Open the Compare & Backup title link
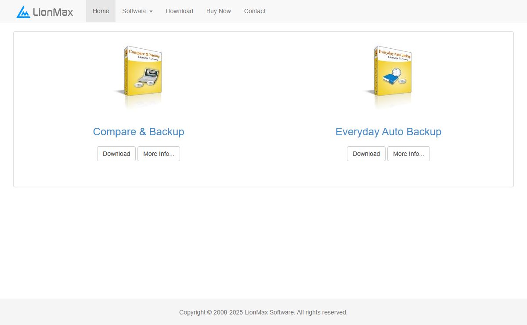Viewport: 527px width, 325px height. (138, 132)
